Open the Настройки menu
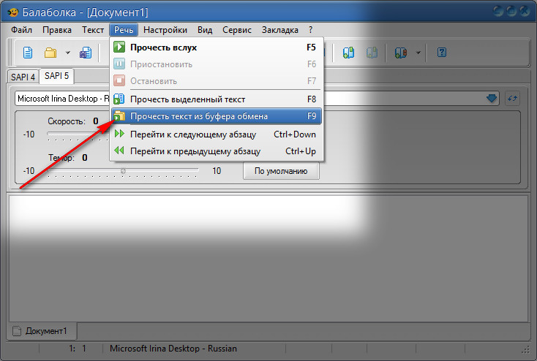Screen dimensions: 537x361 click(165, 30)
